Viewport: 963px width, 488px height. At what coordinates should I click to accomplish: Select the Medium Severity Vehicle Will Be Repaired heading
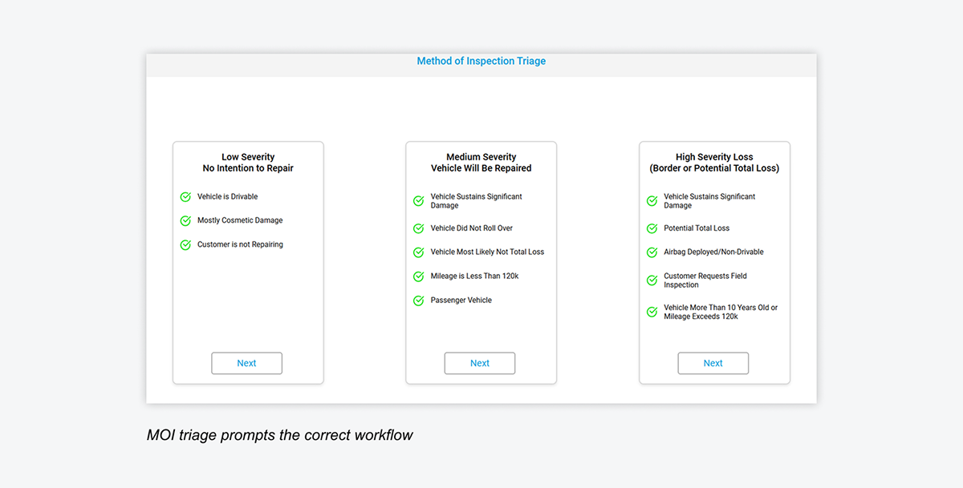tap(481, 163)
